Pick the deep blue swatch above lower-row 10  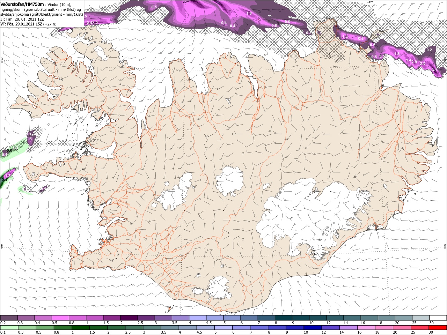(313, 328)
